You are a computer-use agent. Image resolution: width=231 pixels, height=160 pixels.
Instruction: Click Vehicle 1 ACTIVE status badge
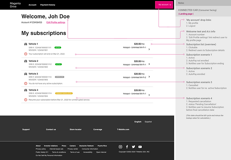(58, 48)
